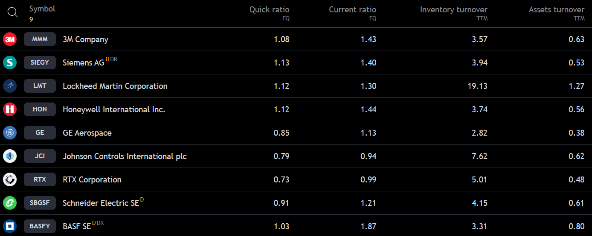Open Schneider Electric SE link
Viewport: 592px width, 236px height.
coord(101,203)
